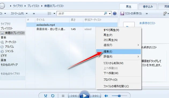
Task: Switch to the 再生 tab
Action: pyautogui.click(x=128, y=7)
